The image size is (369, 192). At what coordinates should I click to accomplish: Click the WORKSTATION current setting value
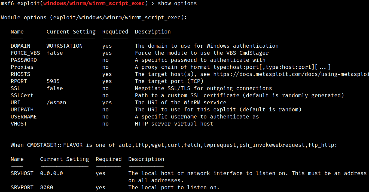(65, 46)
